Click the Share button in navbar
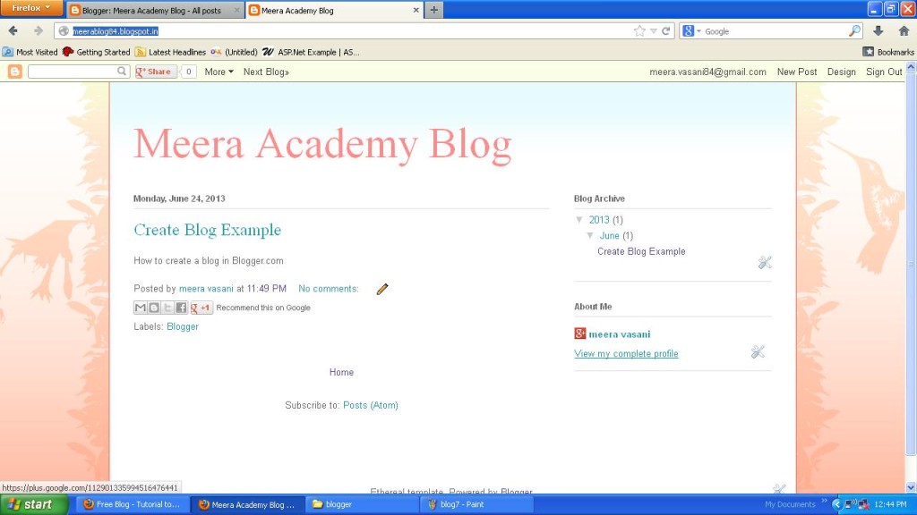Image resolution: width=917 pixels, height=515 pixels. (154, 72)
